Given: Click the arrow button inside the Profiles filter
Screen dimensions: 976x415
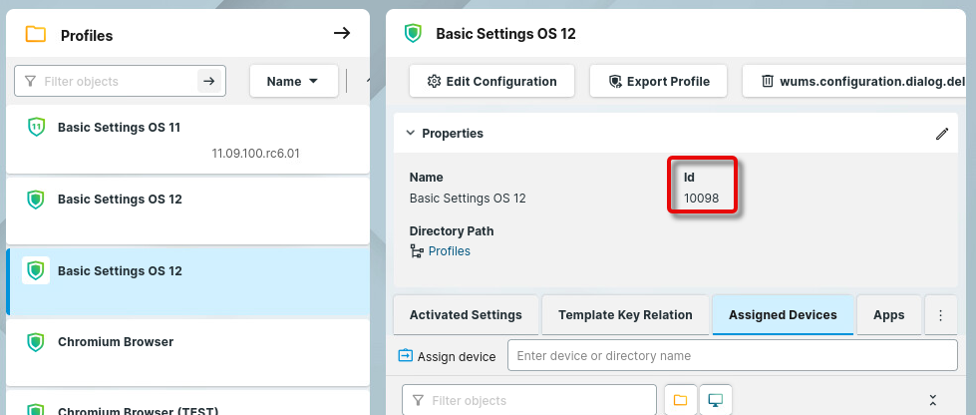Looking at the screenshot, I should pos(208,82).
